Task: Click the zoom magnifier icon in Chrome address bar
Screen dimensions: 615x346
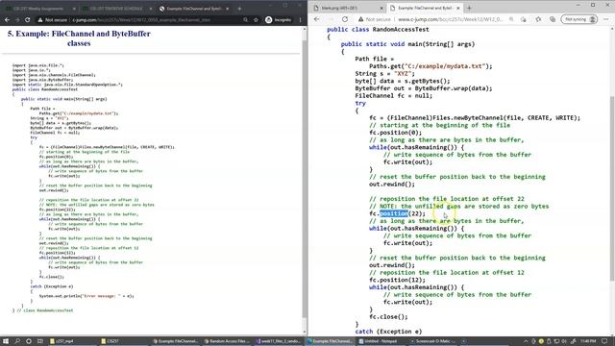Action: [x=246, y=19]
